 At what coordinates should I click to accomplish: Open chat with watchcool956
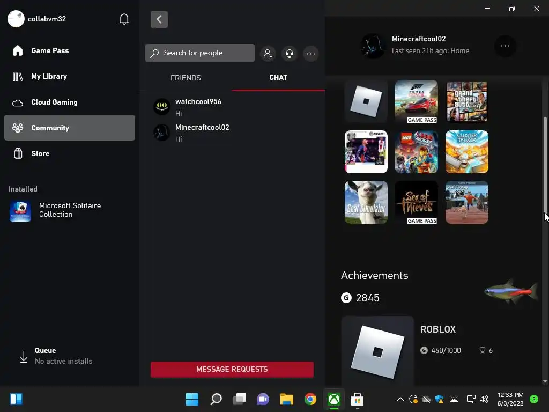[232, 107]
